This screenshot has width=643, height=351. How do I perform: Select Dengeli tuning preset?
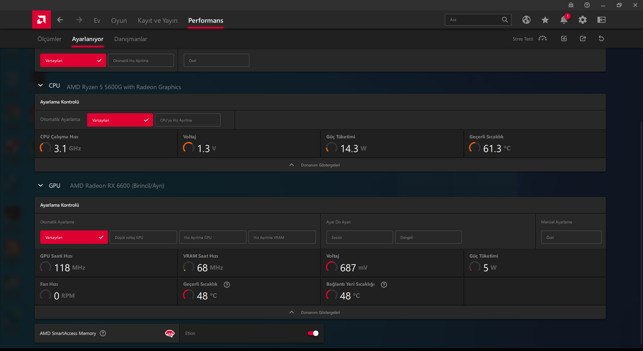pyautogui.click(x=428, y=237)
